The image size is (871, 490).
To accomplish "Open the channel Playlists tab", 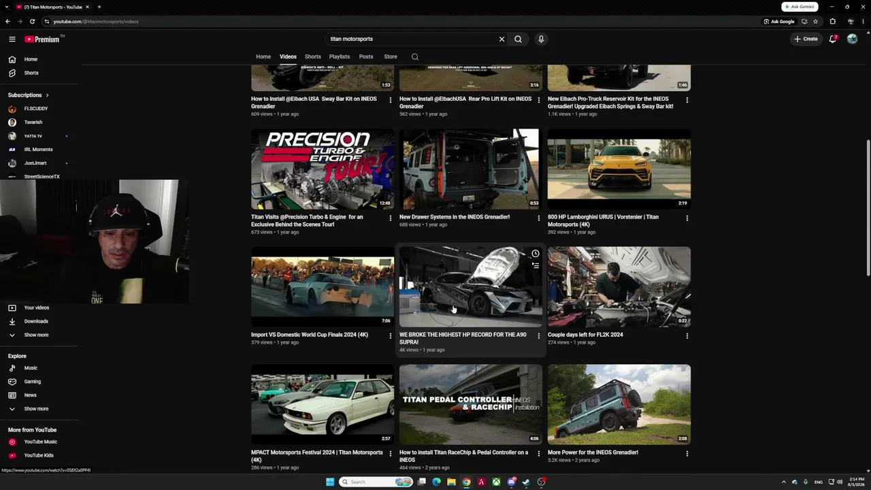I will (x=340, y=56).
